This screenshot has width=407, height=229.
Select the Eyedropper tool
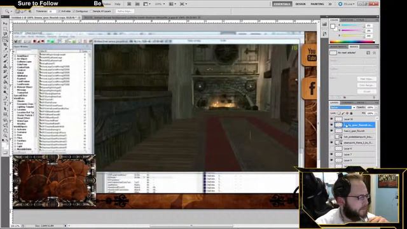5,50
